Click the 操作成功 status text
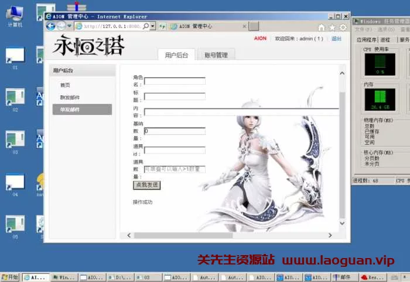The width and height of the screenshot is (410, 282). click(142, 202)
